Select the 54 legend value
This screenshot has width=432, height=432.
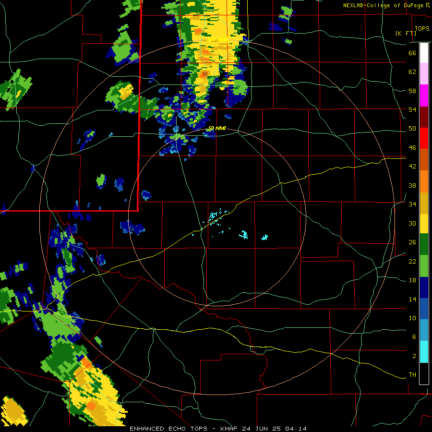(x=412, y=109)
